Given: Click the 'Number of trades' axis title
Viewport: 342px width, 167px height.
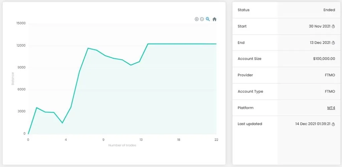Looking at the screenshot, I should 122,145.
